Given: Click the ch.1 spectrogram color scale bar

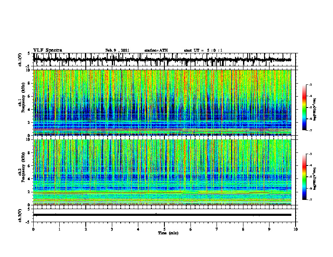Looking at the screenshot, I should pos(304,108).
